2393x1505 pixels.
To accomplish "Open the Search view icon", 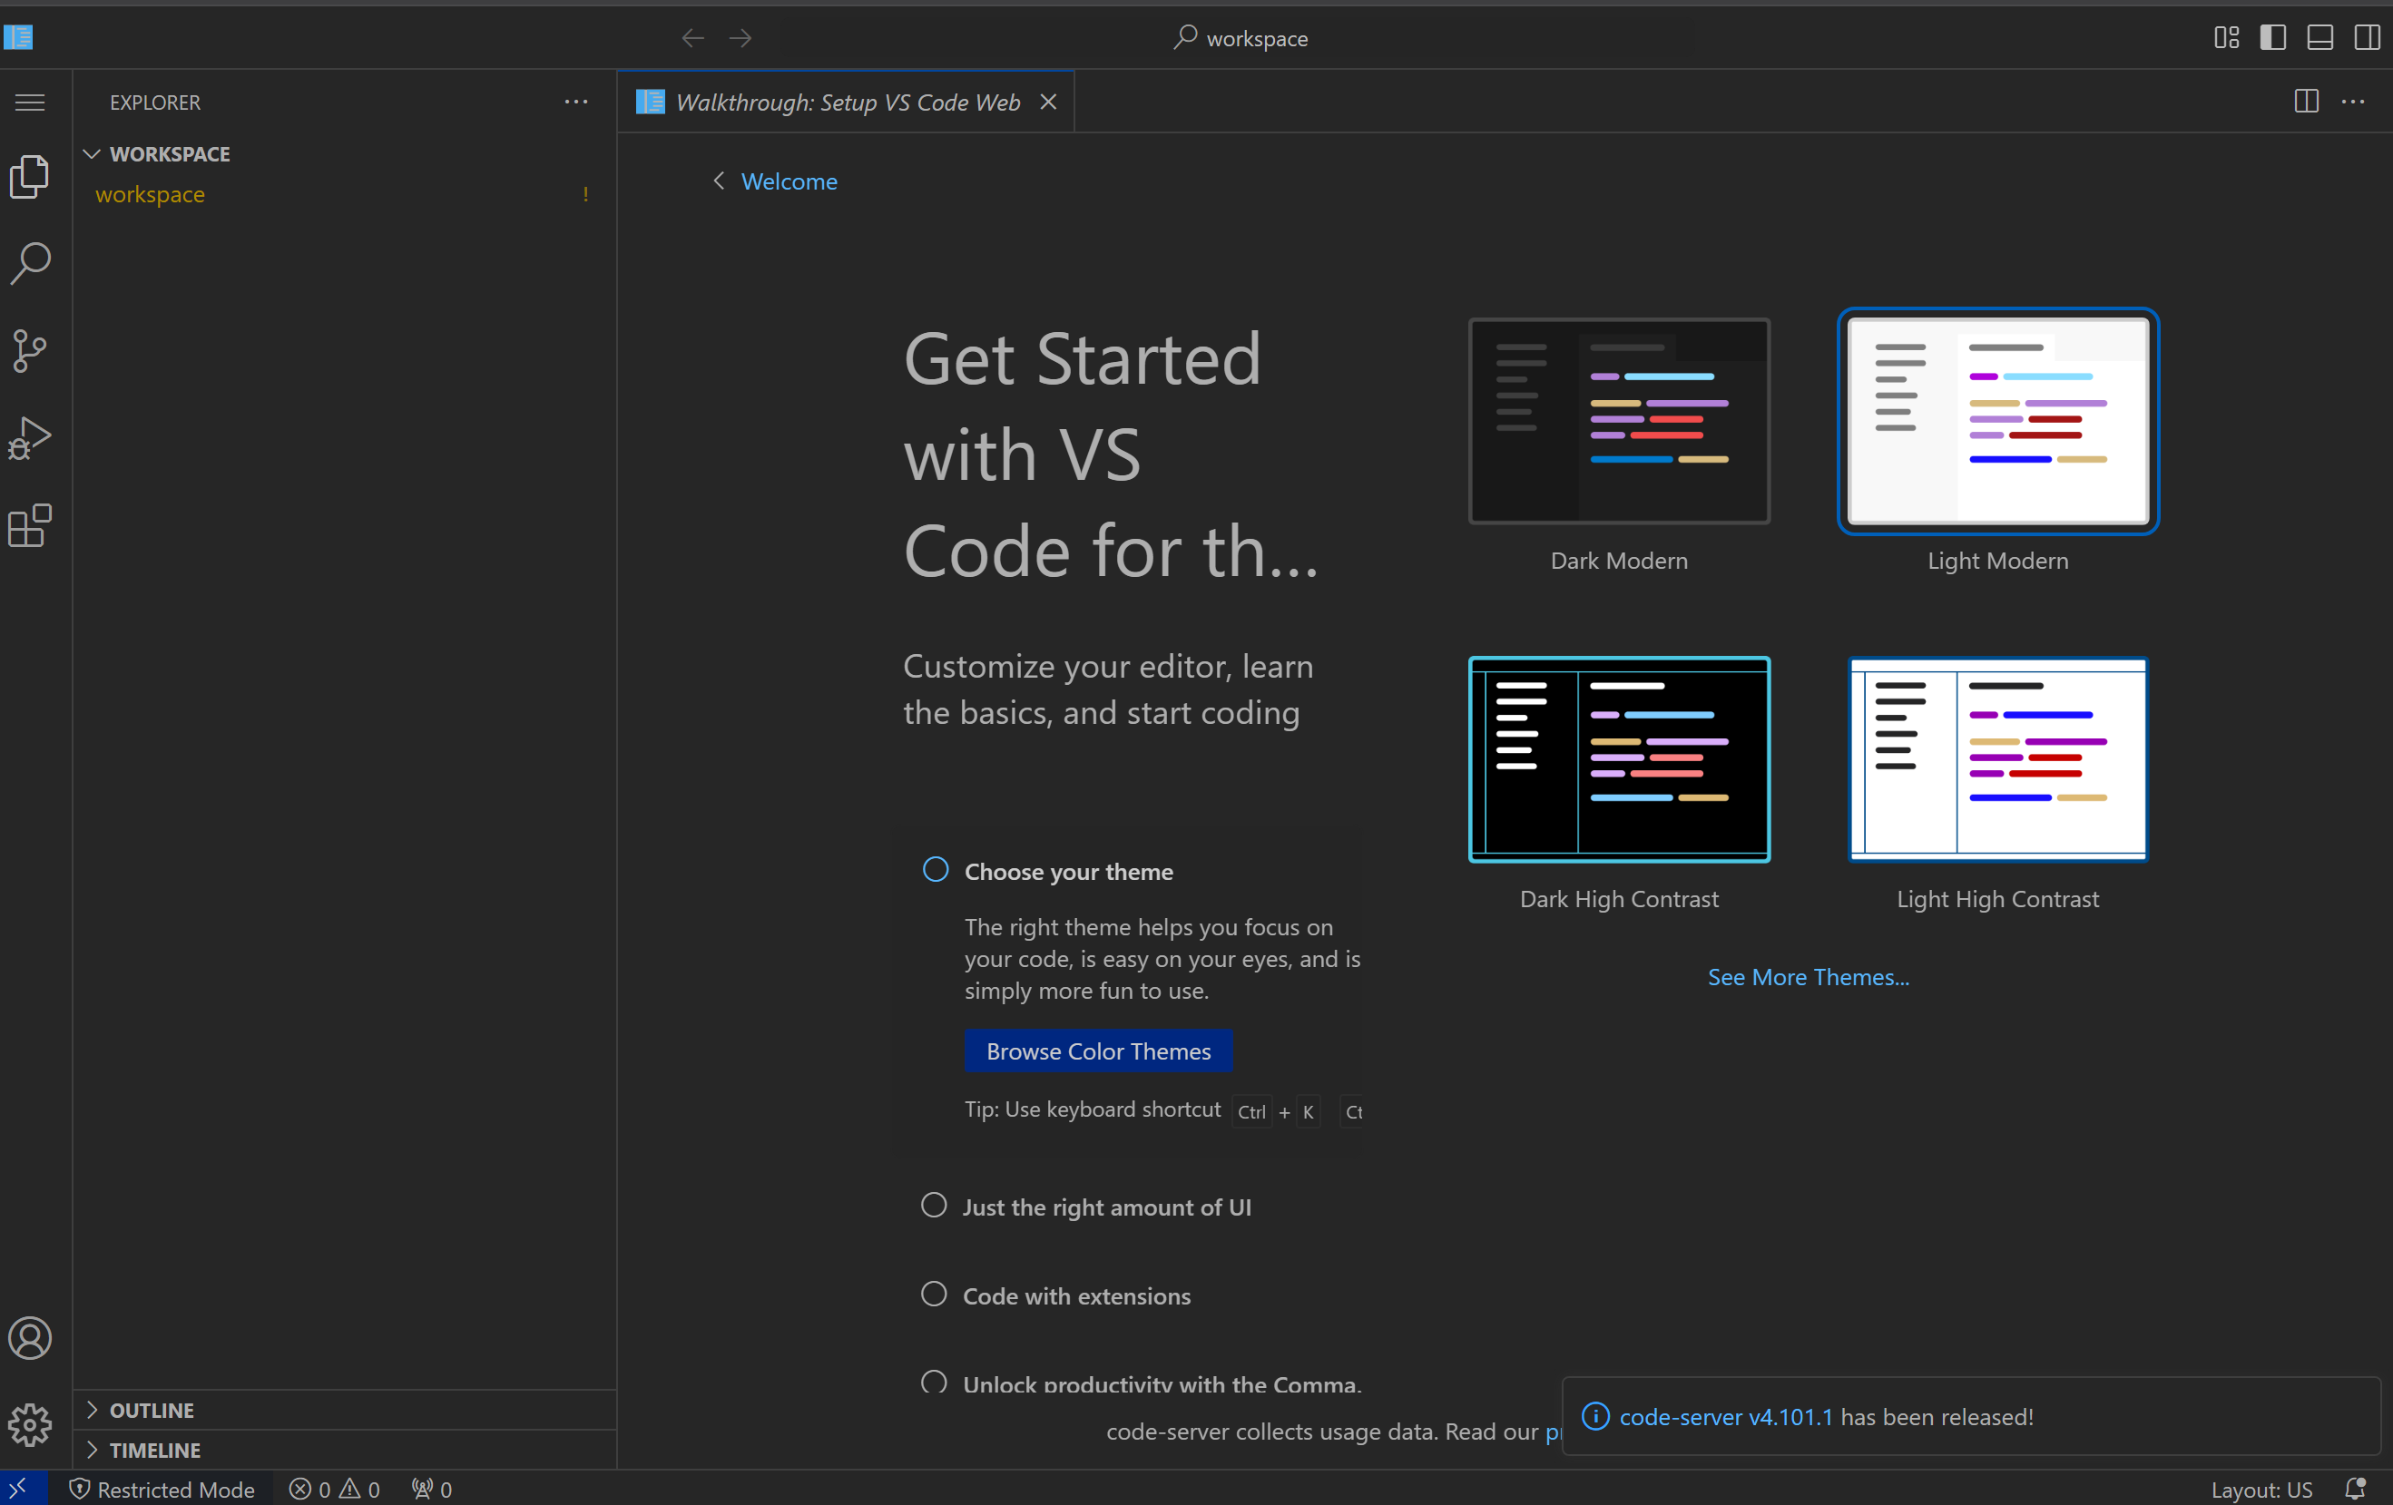I will point(30,263).
